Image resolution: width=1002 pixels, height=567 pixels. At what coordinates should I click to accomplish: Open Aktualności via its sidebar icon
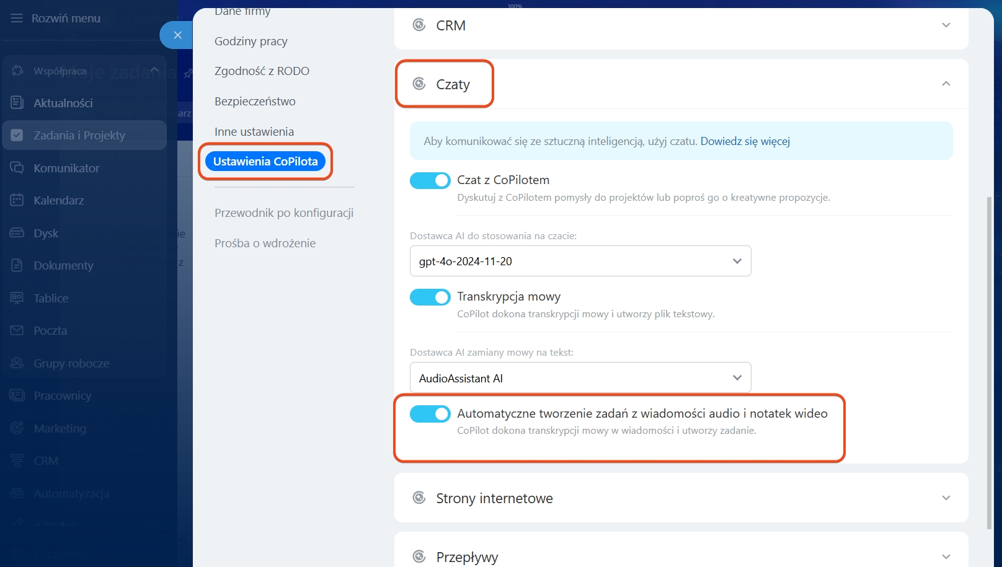click(x=17, y=103)
